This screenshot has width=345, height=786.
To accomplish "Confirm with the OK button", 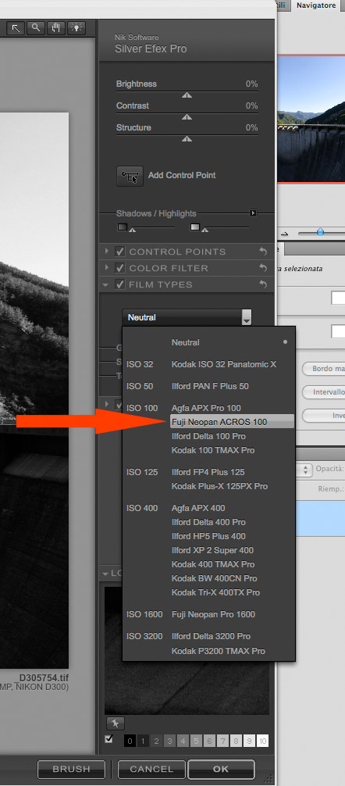I will coord(221,769).
